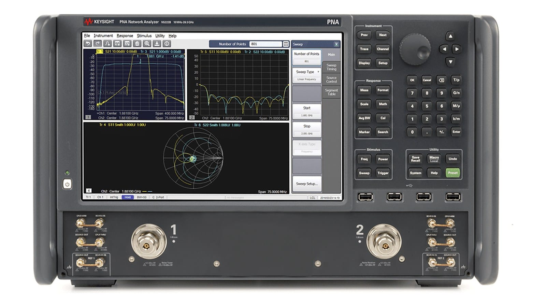546x307 pixels.
Task: Hit the up arrow navigation key
Action: click(x=450, y=36)
